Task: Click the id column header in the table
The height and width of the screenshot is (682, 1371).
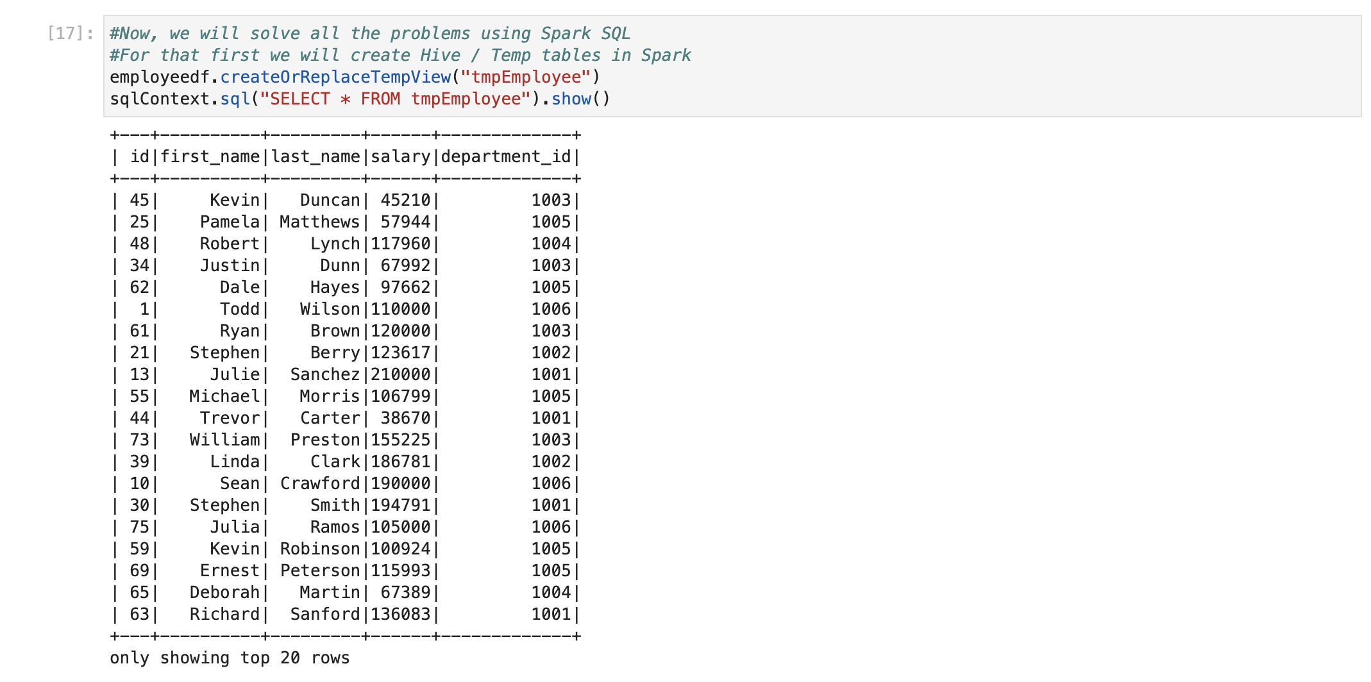Action: (x=139, y=156)
